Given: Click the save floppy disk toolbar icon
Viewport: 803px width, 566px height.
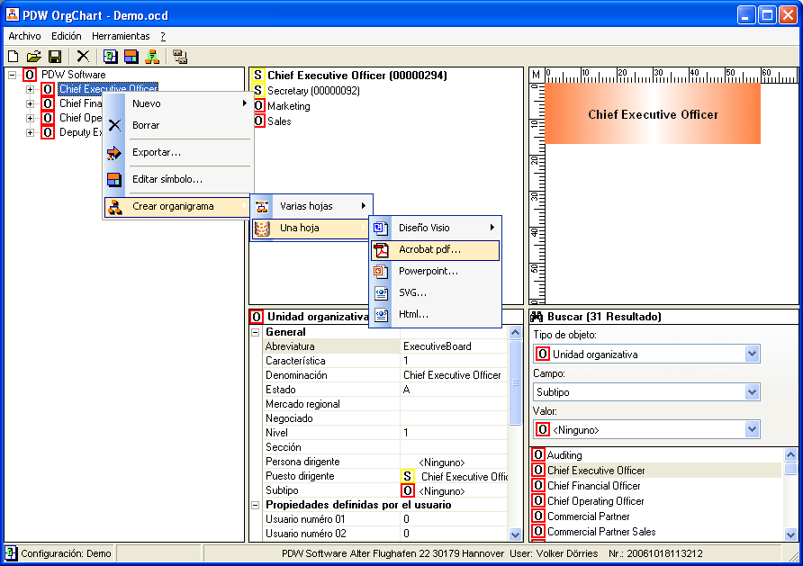Looking at the screenshot, I should click(54, 56).
